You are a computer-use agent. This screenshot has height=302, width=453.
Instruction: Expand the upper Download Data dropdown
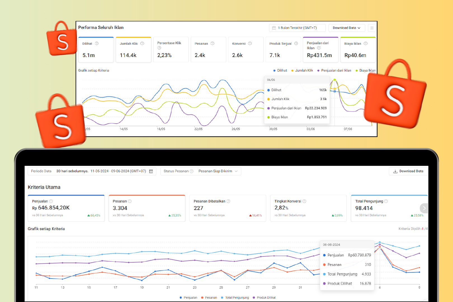coord(347,28)
